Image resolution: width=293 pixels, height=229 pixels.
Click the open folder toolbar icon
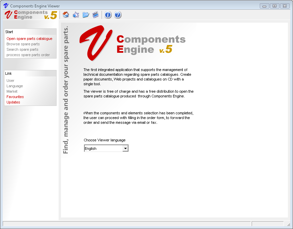[x=86, y=15]
